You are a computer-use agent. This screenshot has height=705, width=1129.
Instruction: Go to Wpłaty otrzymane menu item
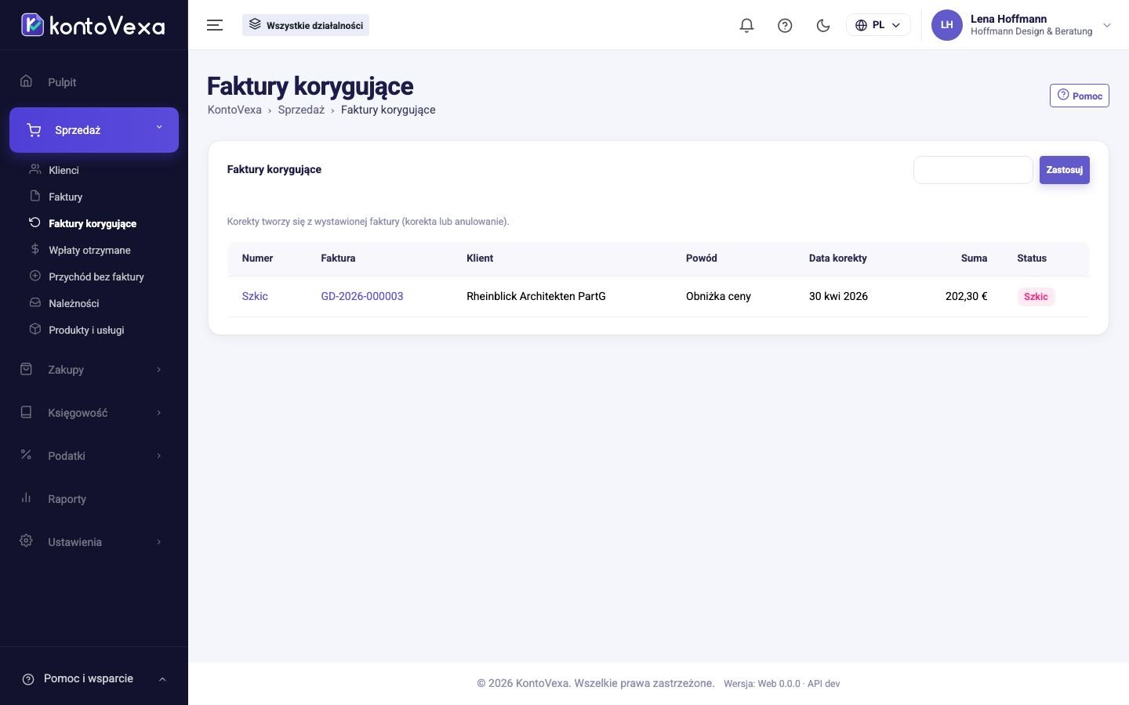(x=89, y=250)
